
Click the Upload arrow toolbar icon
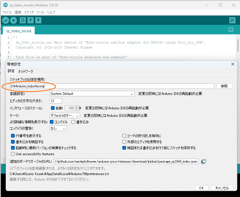14,20
